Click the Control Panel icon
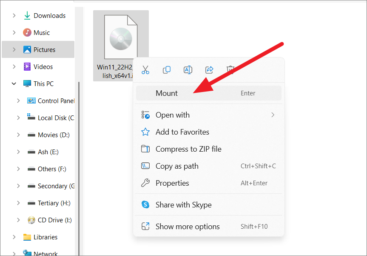Viewport: 367px width, 256px height. (31, 101)
